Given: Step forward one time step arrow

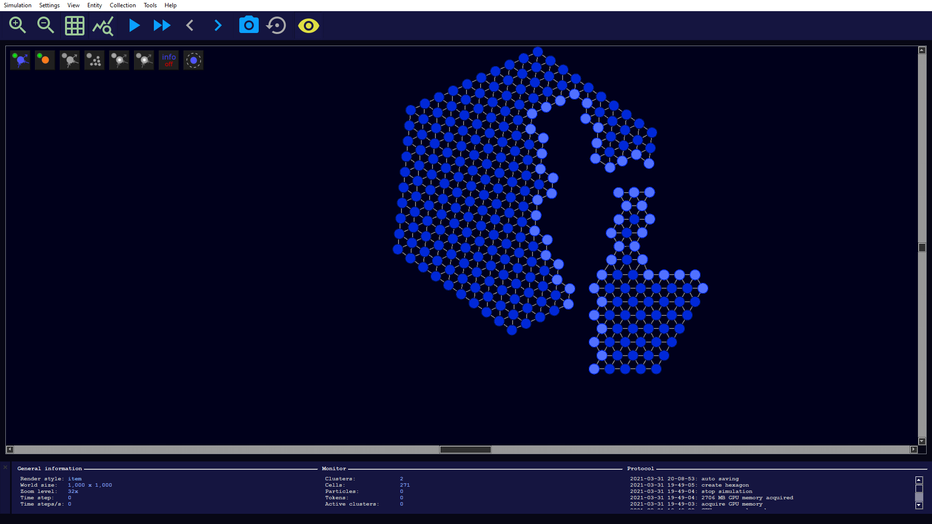Looking at the screenshot, I should 218,25.
